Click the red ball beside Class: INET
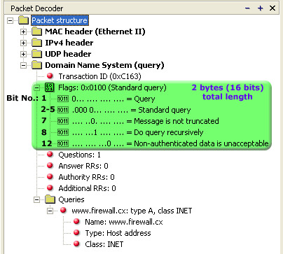Image resolution: width=283 pixels, height=254 pixels. [x=76, y=244]
